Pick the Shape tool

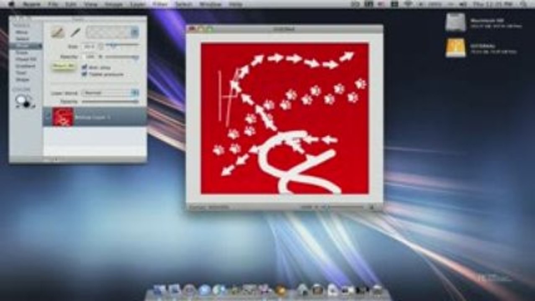(x=23, y=79)
